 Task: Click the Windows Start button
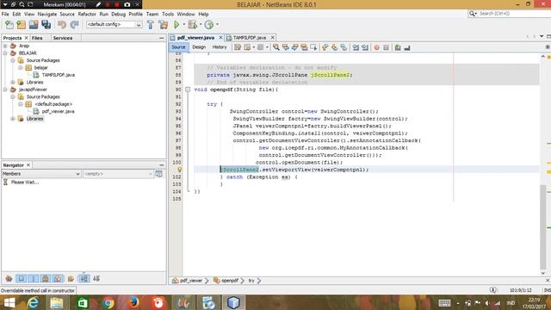click(x=9, y=302)
